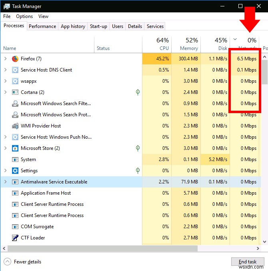Click the Settings suspended leaf status icon
268x271 pixels.
coord(138,170)
